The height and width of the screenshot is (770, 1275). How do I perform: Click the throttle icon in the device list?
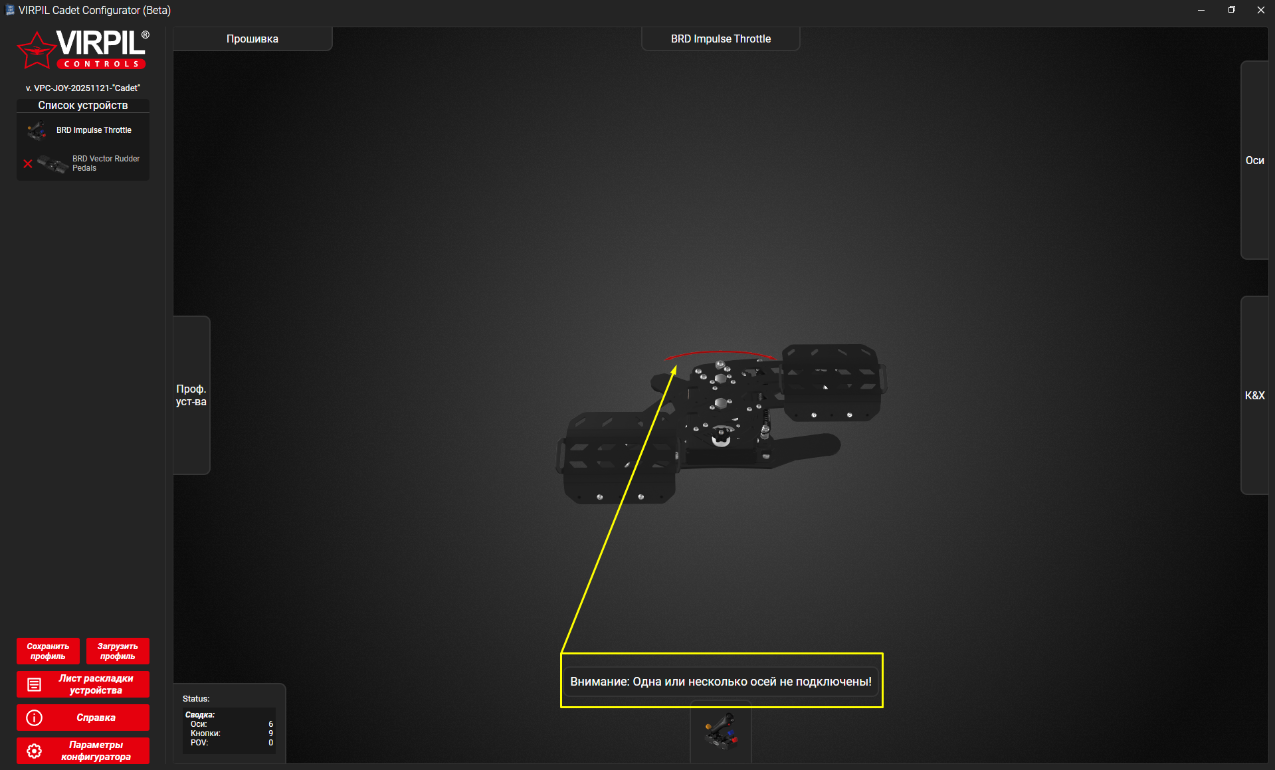[x=37, y=130]
